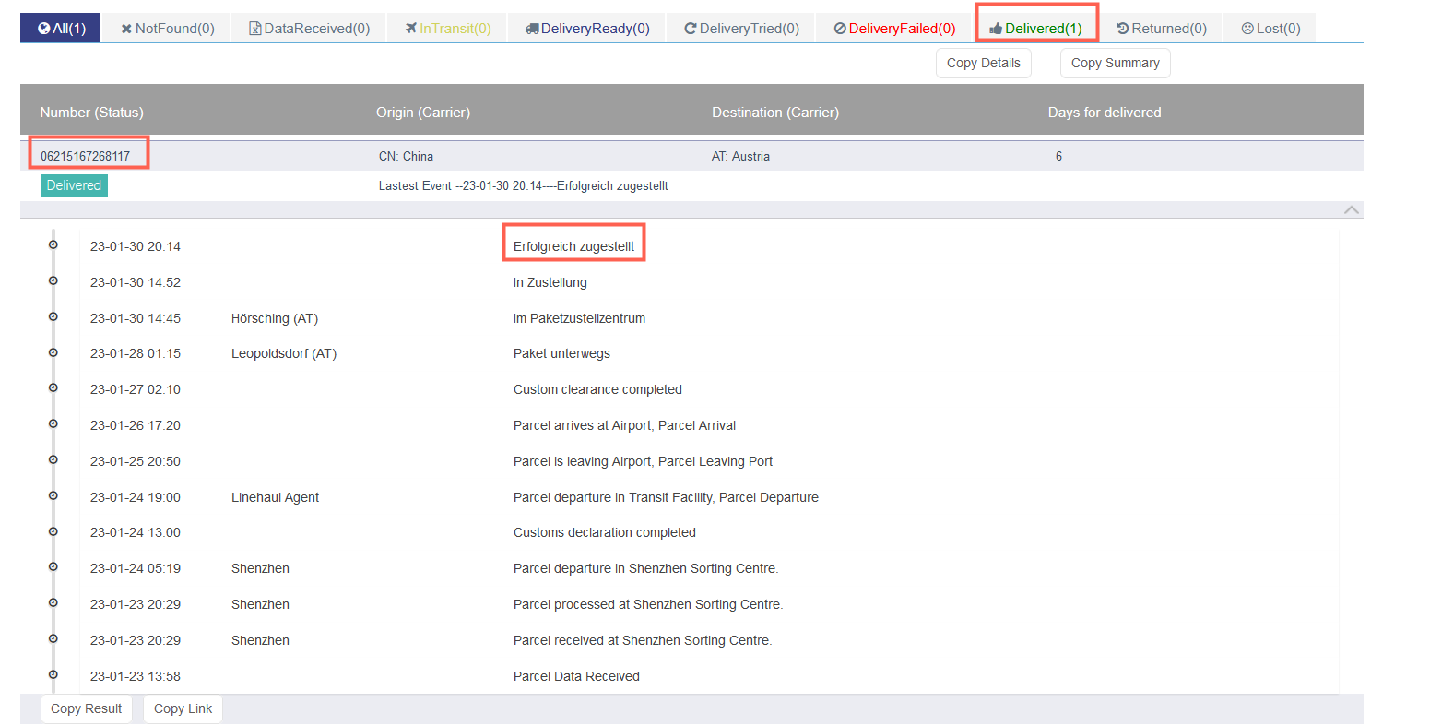
Task: Click the document icon on DataReceived tab
Action: coord(255,29)
